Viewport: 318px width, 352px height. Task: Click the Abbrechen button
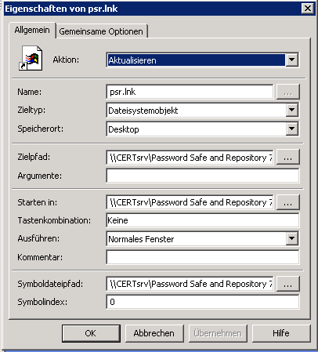tap(154, 333)
